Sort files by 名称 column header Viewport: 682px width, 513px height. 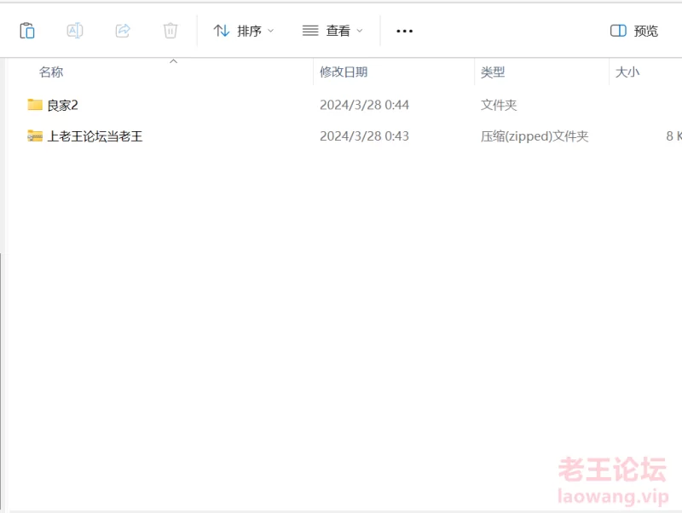(x=51, y=72)
